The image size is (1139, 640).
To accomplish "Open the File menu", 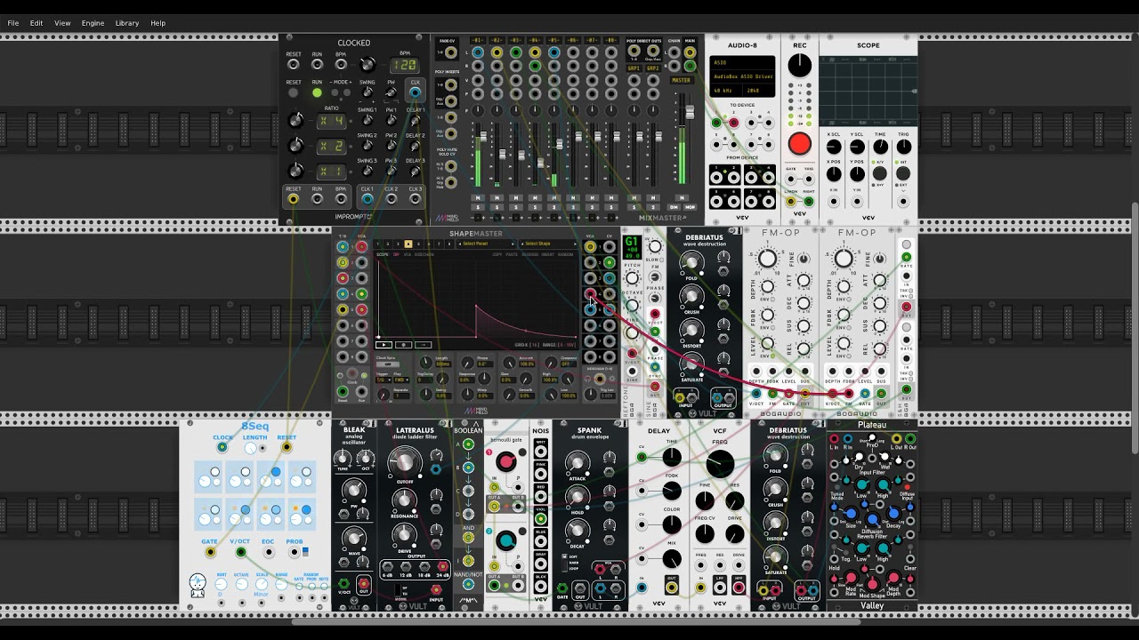I will pyautogui.click(x=13, y=23).
